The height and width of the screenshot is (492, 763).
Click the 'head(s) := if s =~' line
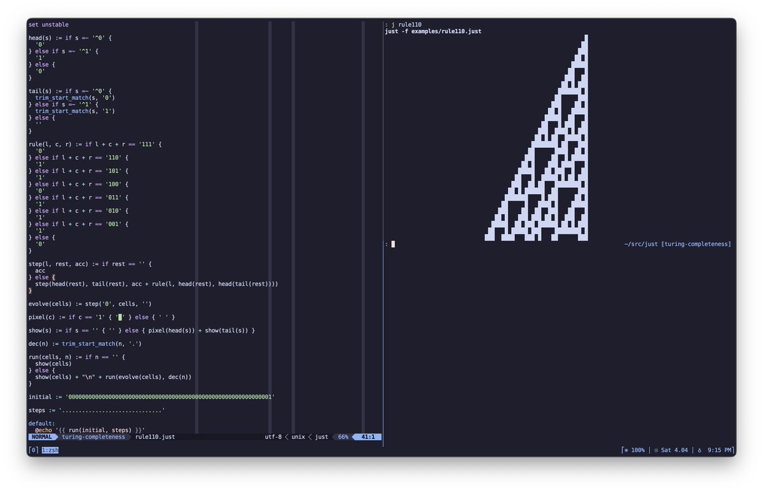coord(70,37)
